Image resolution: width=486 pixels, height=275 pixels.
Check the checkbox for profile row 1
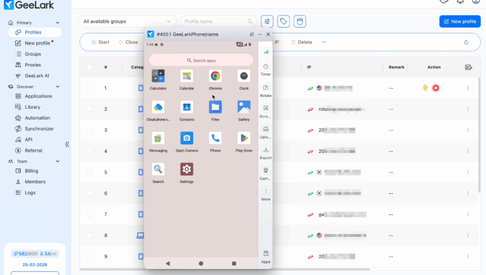[x=89, y=88]
